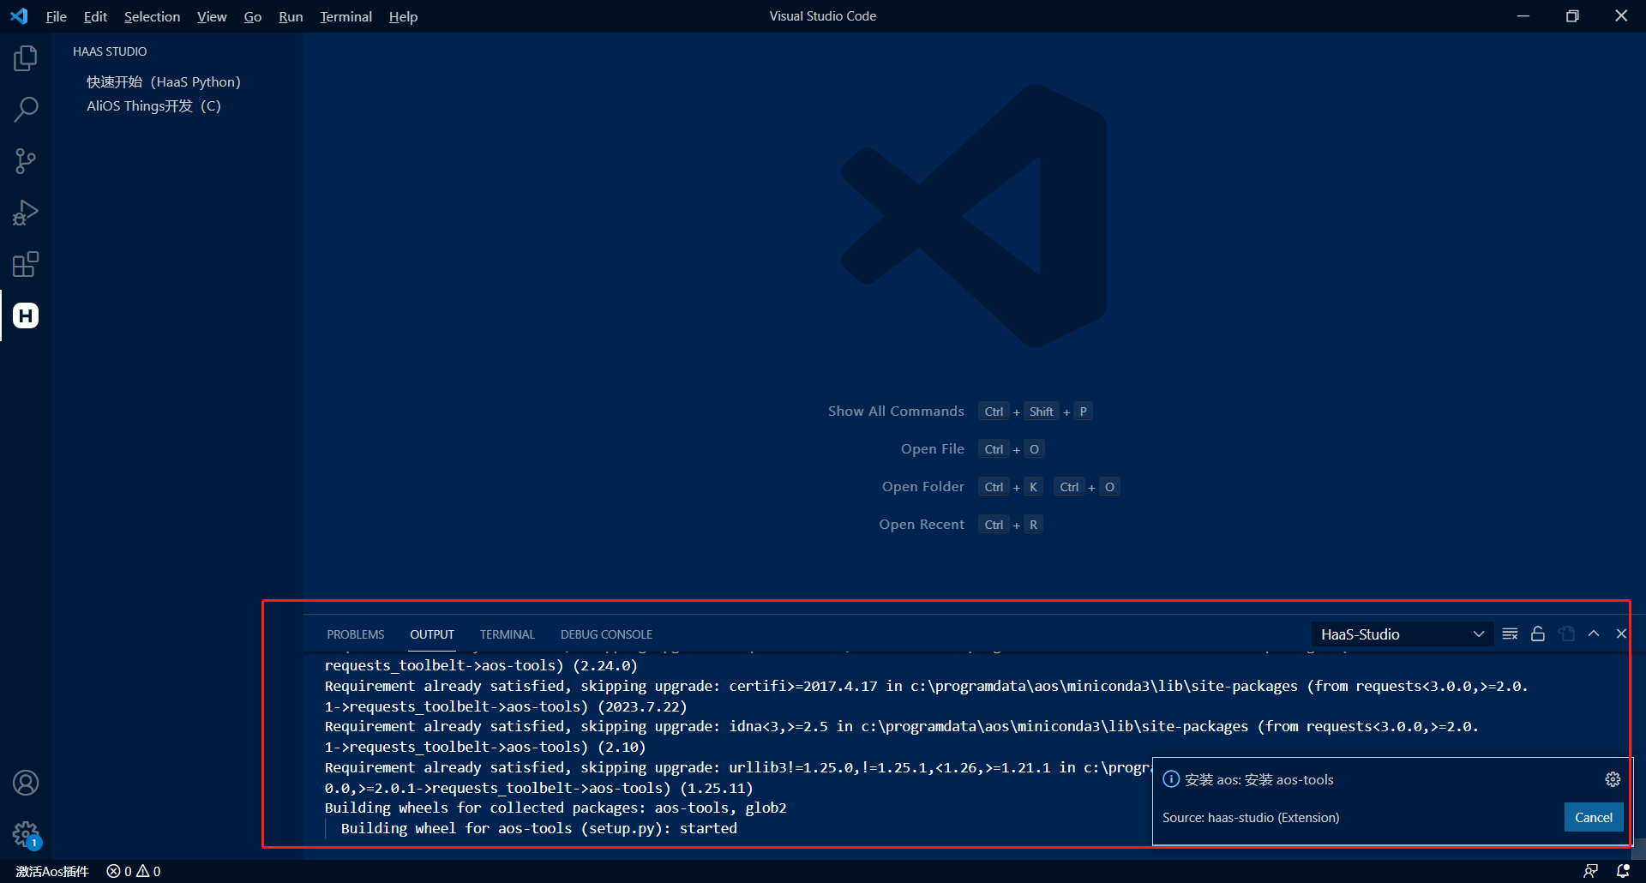The image size is (1646, 883).
Task: Open the Selection menu
Action: click(x=152, y=16)
